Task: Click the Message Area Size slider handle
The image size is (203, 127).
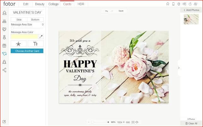Action: 12,28
